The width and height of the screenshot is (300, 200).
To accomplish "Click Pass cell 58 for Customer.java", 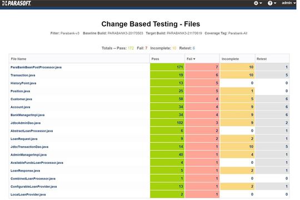I will tap(167, 99).
